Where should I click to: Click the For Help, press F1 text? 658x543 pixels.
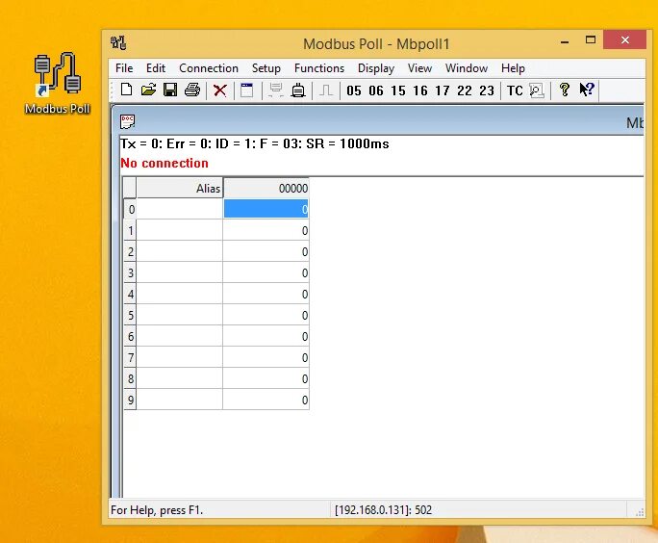(157, 510)
